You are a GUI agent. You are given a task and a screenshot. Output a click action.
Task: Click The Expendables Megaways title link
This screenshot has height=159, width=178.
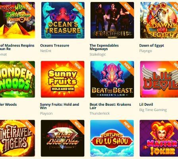tap(104, 47)
